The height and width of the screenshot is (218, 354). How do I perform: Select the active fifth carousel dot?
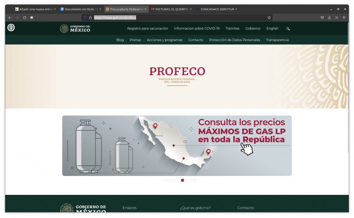tap(183, 180)
